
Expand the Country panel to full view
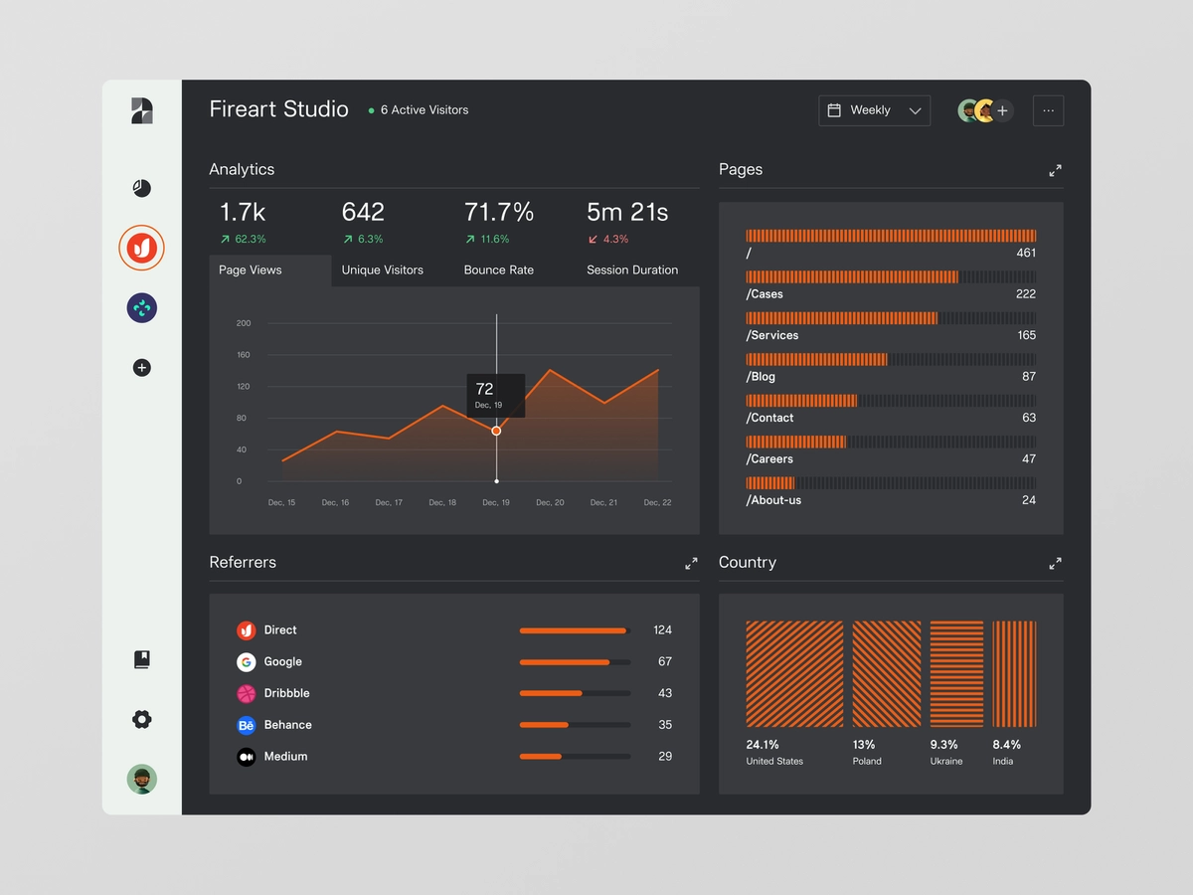pos(1055,563)
